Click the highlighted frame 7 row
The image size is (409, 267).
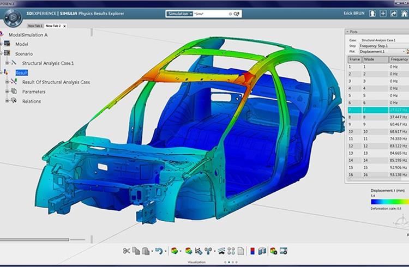click(x=378, y=110)
